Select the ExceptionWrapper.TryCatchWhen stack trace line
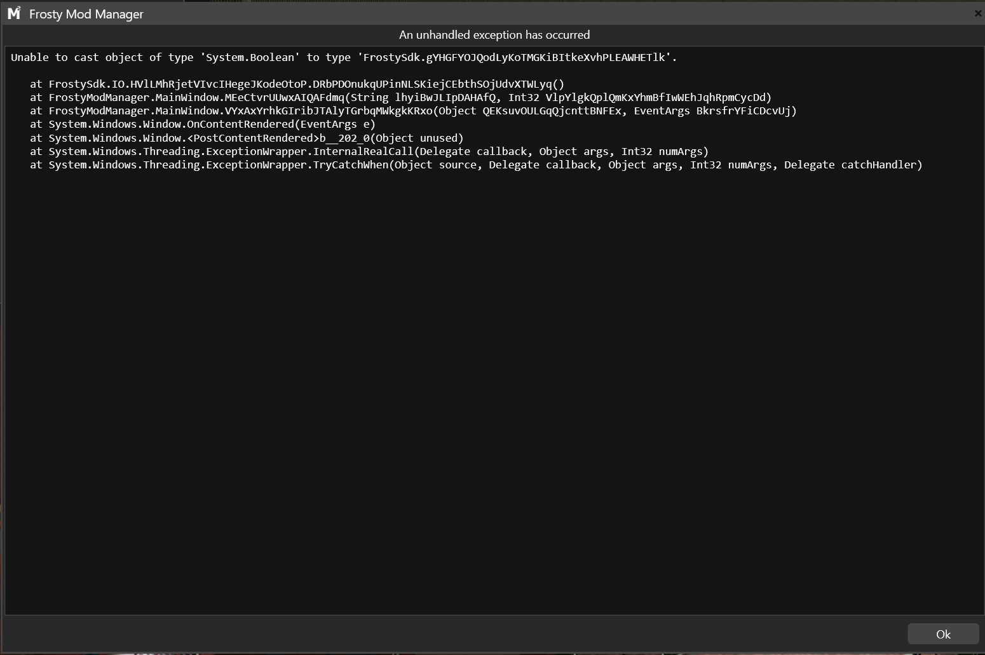This screenshot has width=985, height=655. (476, 165)
